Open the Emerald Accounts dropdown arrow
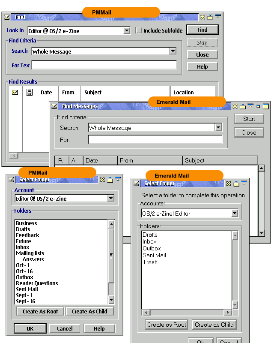Image resolution: width=274 pixels, height=343 pixels. click(235, 213)
